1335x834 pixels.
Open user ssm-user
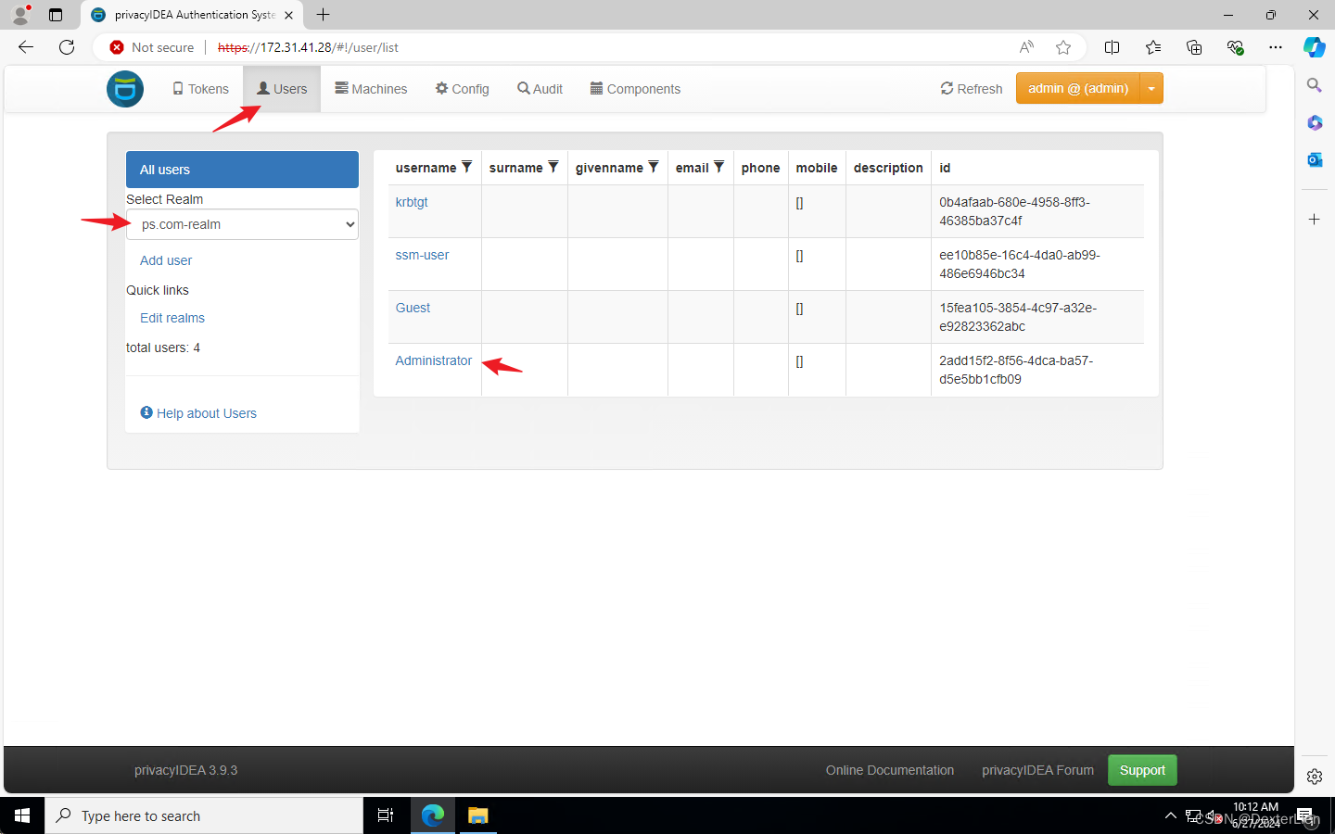click(422, 255)
